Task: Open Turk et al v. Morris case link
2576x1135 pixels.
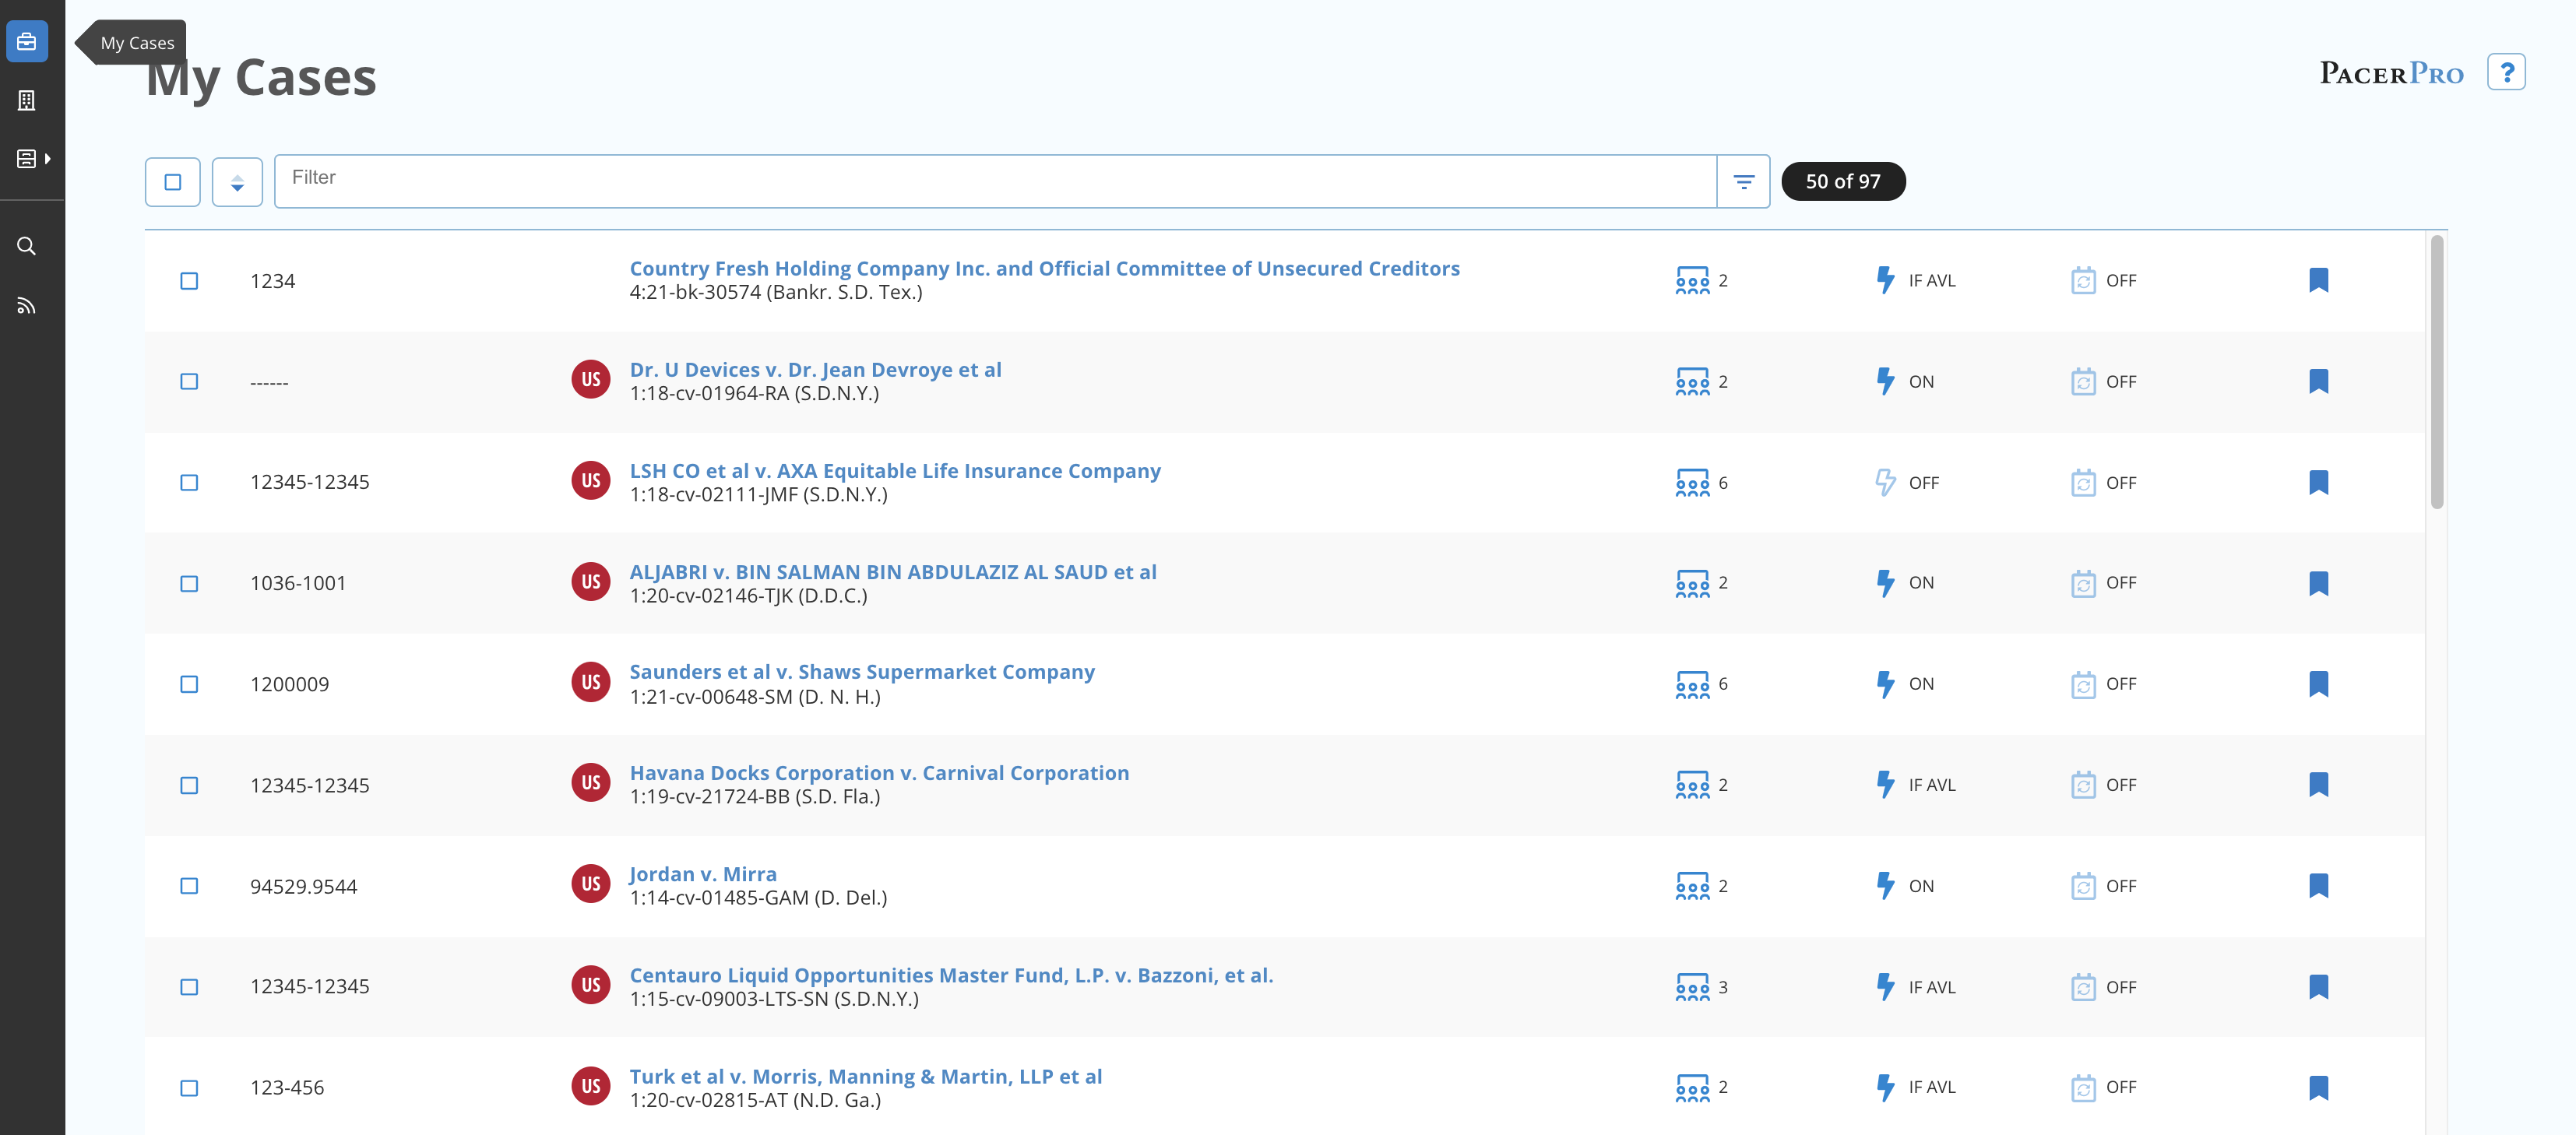Action: click(x=865, y=1076)
